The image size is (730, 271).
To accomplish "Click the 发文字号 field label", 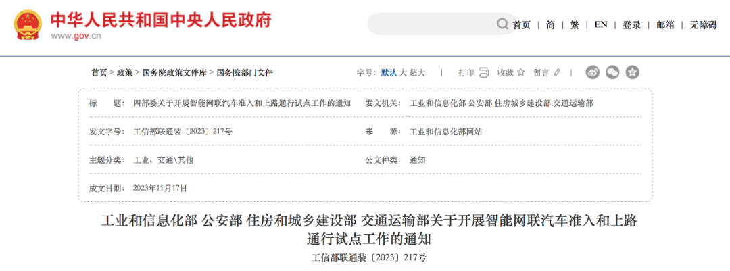I will coord(107,132).
